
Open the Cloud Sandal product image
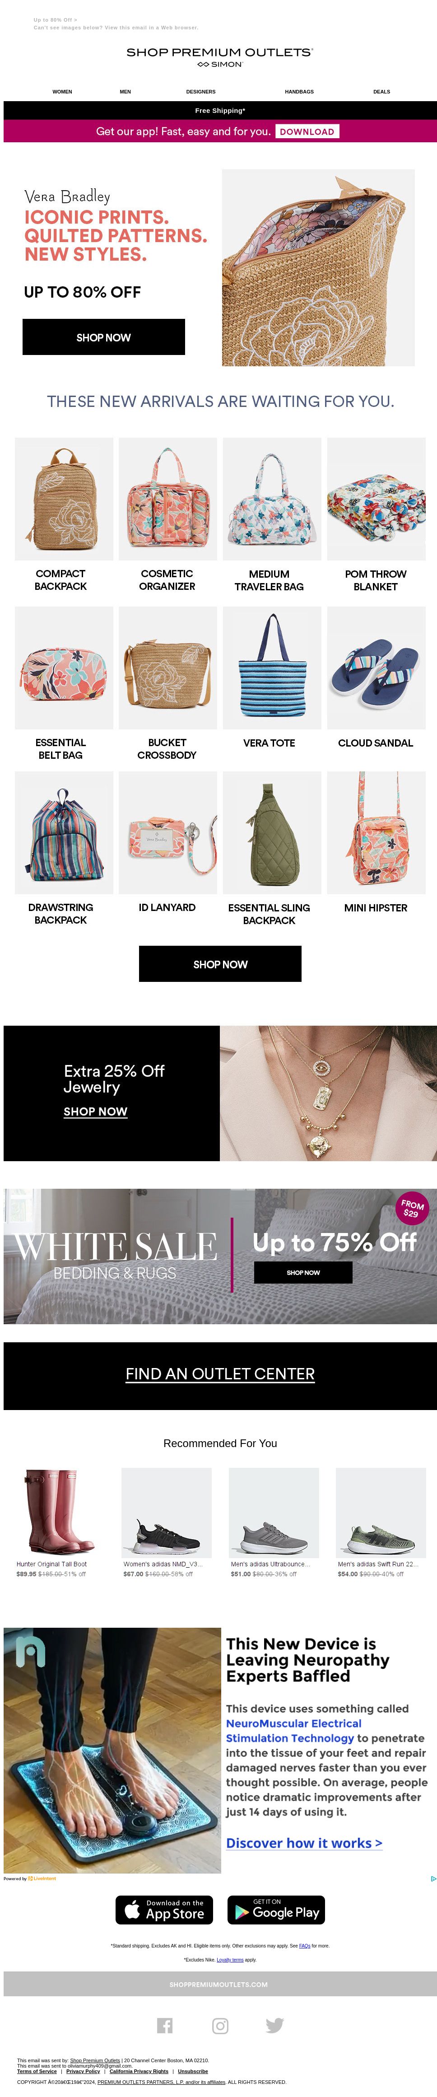pyautogui.click(x=376, y=668)
